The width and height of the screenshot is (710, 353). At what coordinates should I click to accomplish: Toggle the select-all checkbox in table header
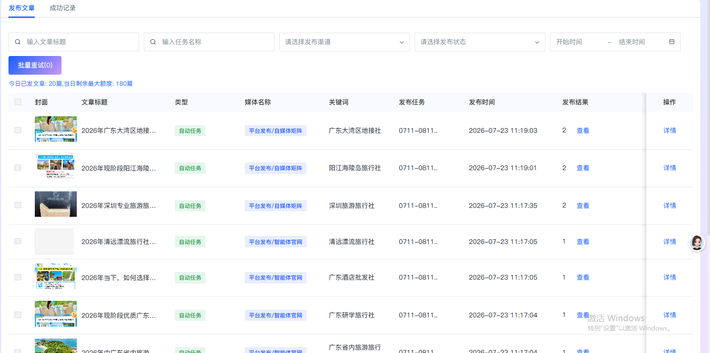(x=18, y=102)
